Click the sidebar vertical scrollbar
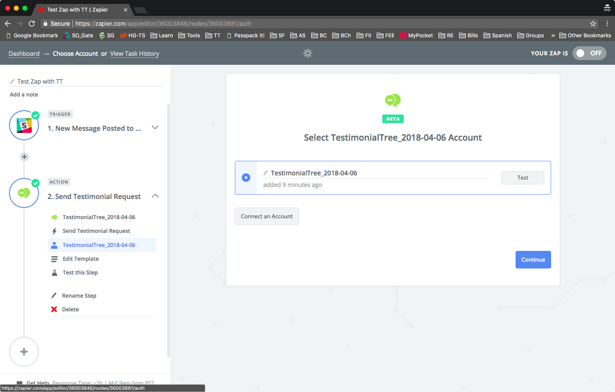 click(x=168, y=232)
